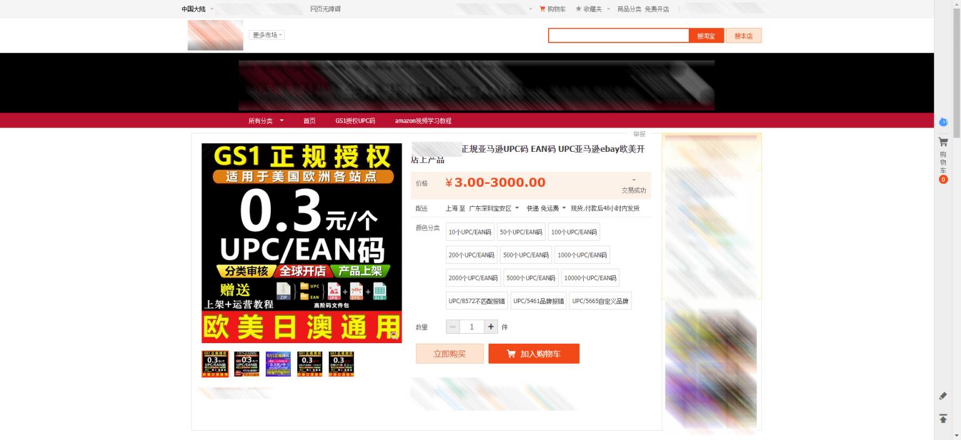Select the 100个UPC/EAN码 option
The image size is (961, 440).
(574, 232)
